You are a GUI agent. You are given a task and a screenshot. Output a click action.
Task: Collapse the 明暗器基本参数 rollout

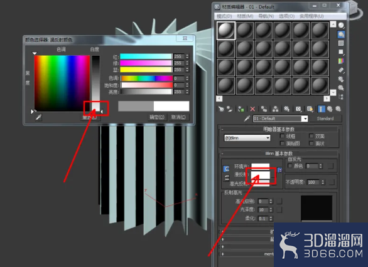tap(279, 129)
